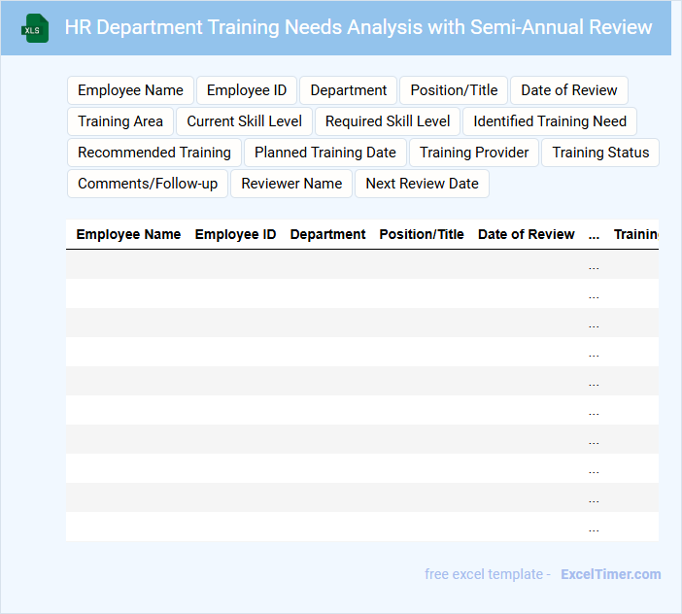Image resolution: width=682 pixels, height=614 pixels.
Task: Choose the Position/Title tag
Action: 454,90
